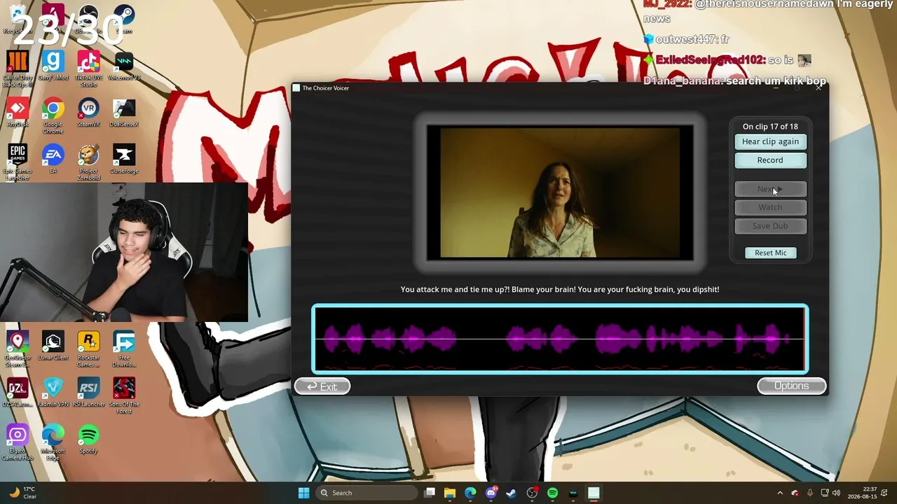Open Microsoft Edge desktop shortcut
This screenshot has height=504, width=897.
pos(53,442)
